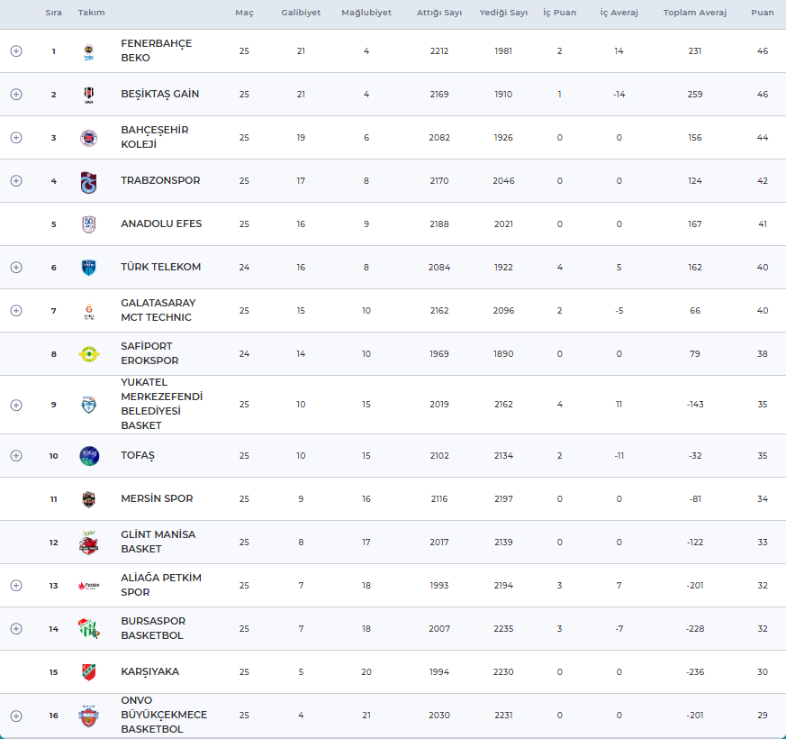Sort by the Galibiyet column header
The width and height of the screenshot is (786, 739).
(301, 14)
